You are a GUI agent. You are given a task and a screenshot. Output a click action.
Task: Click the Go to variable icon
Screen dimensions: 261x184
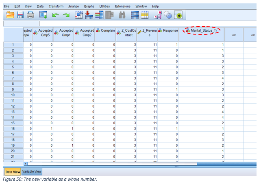tap(89, 15)
